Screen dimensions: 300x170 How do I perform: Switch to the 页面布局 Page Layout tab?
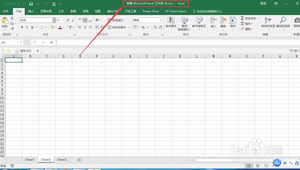[46, 11]
